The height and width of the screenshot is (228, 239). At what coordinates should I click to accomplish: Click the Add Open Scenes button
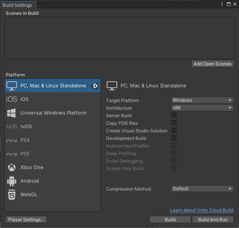click(x=213, y=64)
